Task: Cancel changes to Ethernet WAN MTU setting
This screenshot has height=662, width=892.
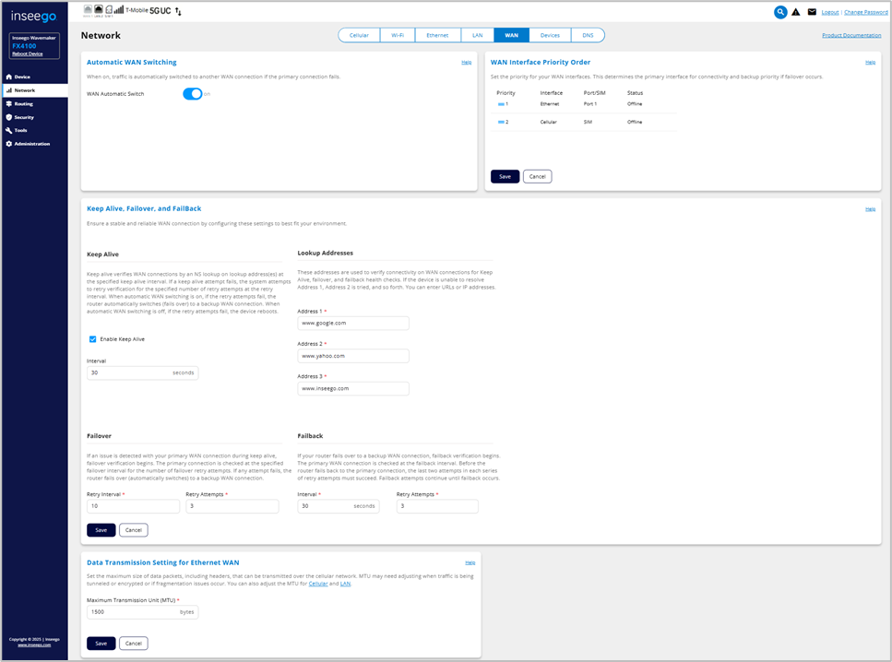Action: (133, 643)
